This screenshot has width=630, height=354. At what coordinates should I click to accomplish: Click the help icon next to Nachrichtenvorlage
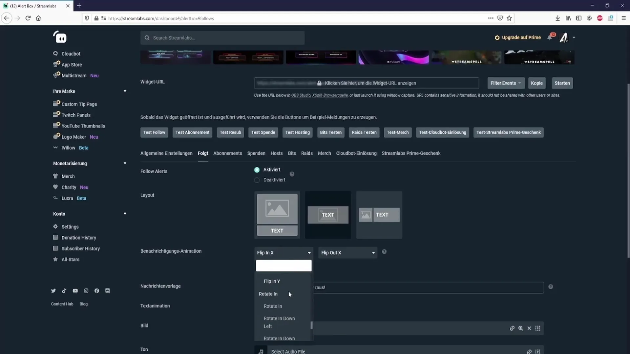551,287
